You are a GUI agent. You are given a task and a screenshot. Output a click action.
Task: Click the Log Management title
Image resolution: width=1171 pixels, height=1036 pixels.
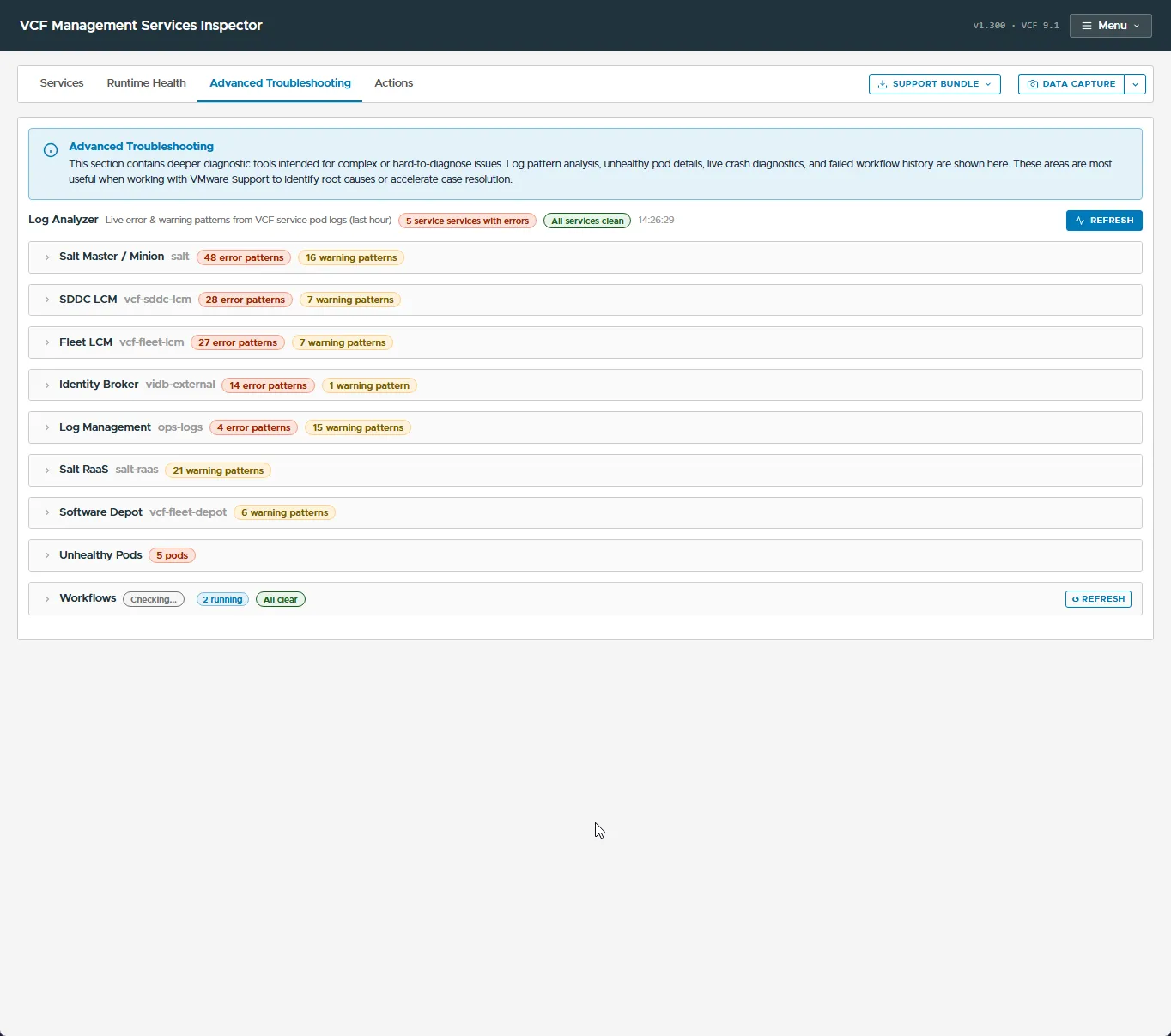[105, 427]
